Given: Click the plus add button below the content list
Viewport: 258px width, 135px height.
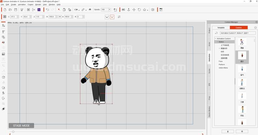Looking at the screenshot, I should click(x=242, y=131).
